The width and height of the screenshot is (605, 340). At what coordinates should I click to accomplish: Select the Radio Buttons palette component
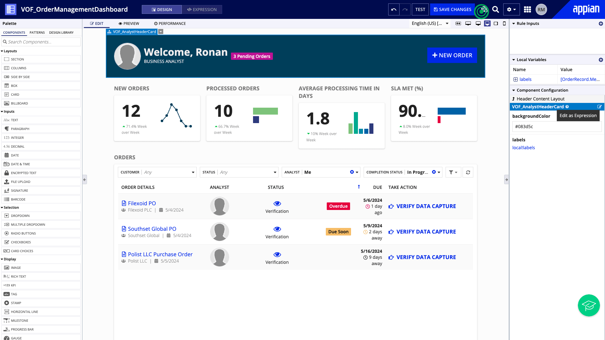(x=41, y=233)
